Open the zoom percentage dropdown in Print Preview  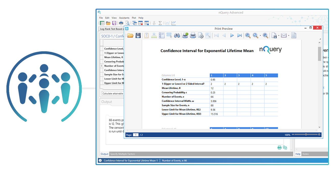[x=287, y=134]
